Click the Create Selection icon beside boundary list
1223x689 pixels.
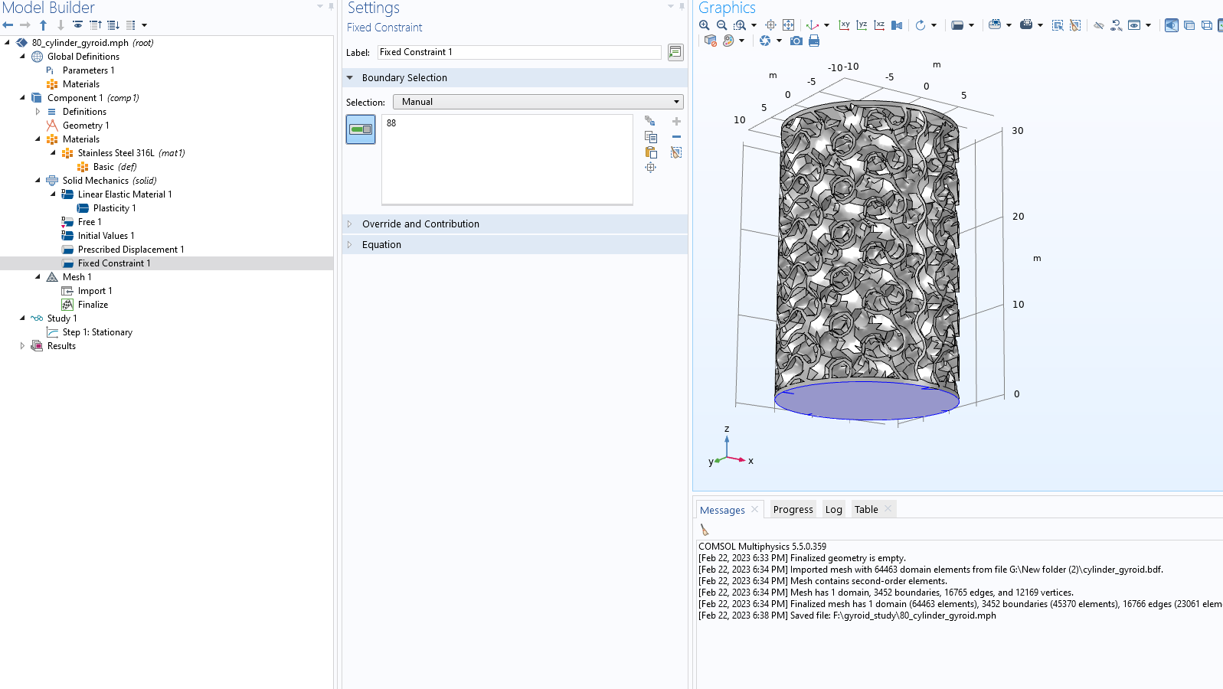pyautogui.click(x=650, y=121)
